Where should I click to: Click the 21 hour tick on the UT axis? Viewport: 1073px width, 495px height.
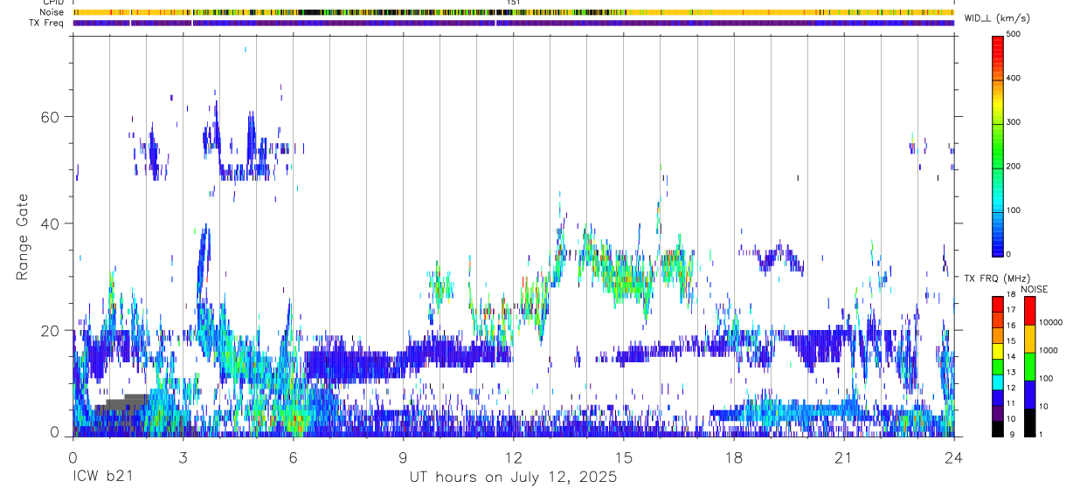[x=844, y=456]
